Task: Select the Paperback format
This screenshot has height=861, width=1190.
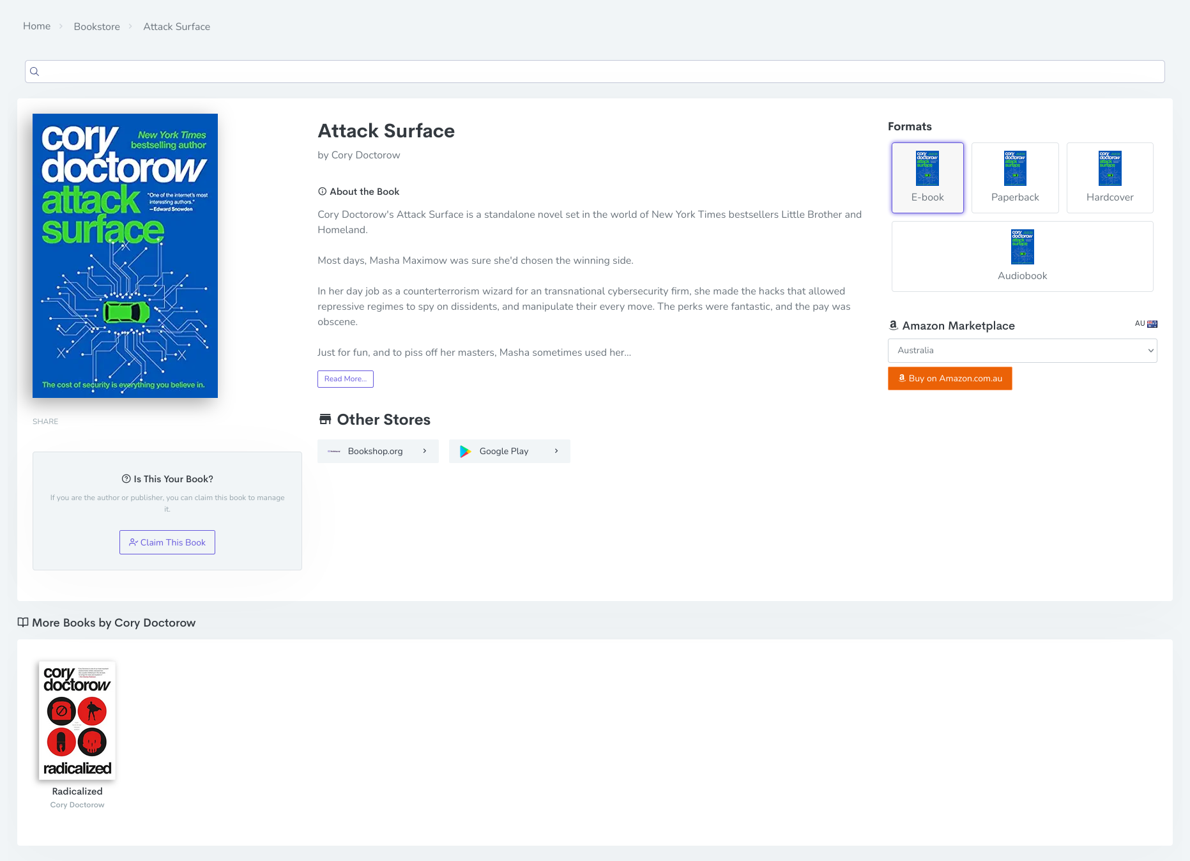Action: point(1015,178)
